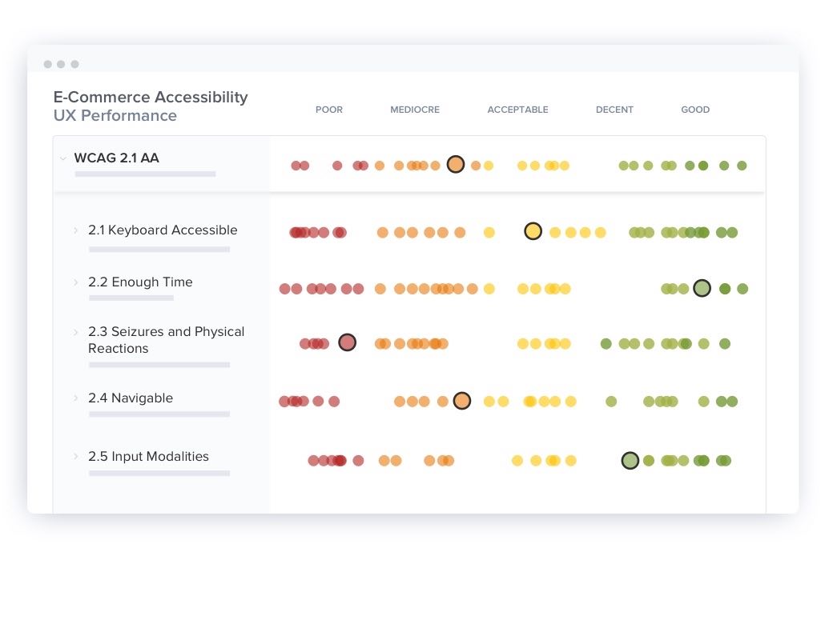Select the outlined orange dot in WCAG 2.1 AA row
The height and width of the screenshot is (624, 825).
tap(455, 165)
